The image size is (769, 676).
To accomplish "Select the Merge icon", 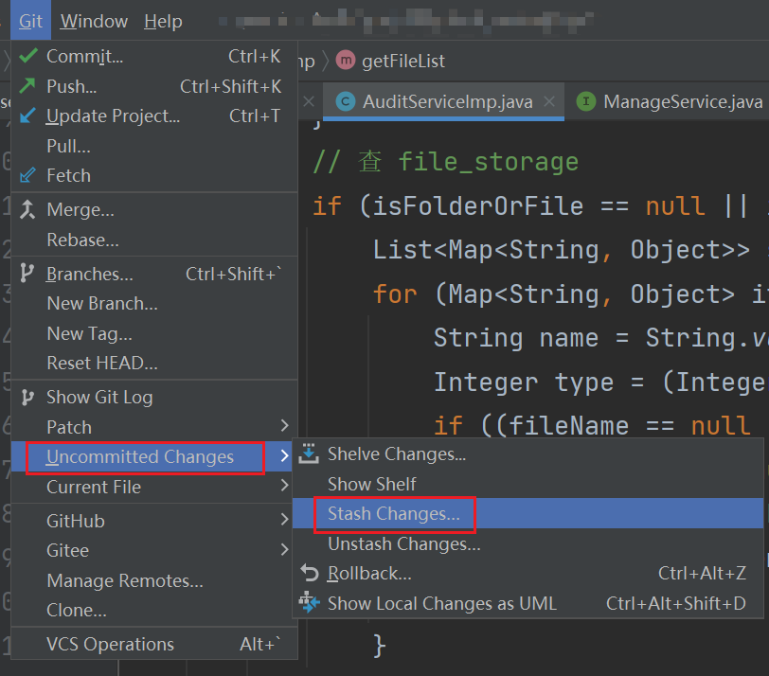I will (x=27, y=209).
